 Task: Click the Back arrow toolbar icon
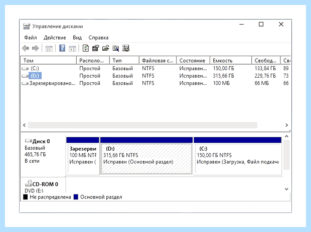coord(26,48)
